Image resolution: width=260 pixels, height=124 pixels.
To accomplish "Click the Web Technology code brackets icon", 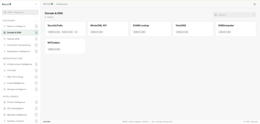I will pos(5,77).
